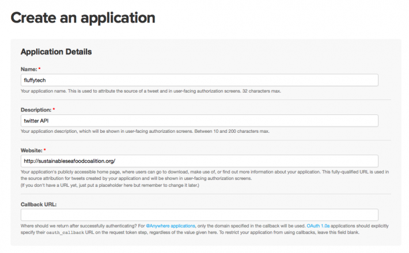Viewport: 409px width, 253px height.
Task: Click the "Name:" field label
Action: coord(29,69)
